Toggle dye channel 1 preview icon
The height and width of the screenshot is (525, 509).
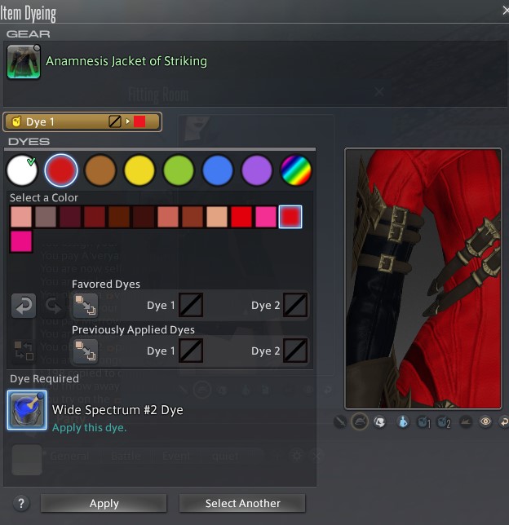(x=423, y=422)
